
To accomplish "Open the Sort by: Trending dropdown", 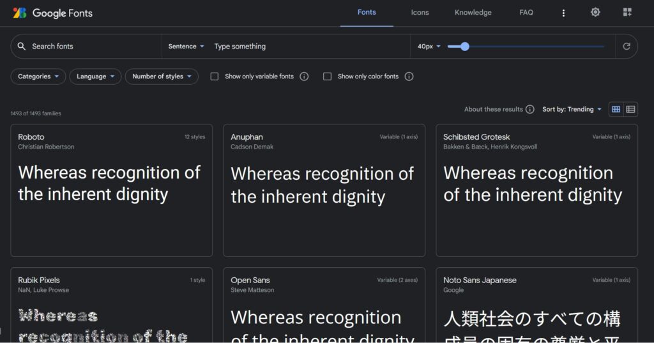I will click(572, 110).
